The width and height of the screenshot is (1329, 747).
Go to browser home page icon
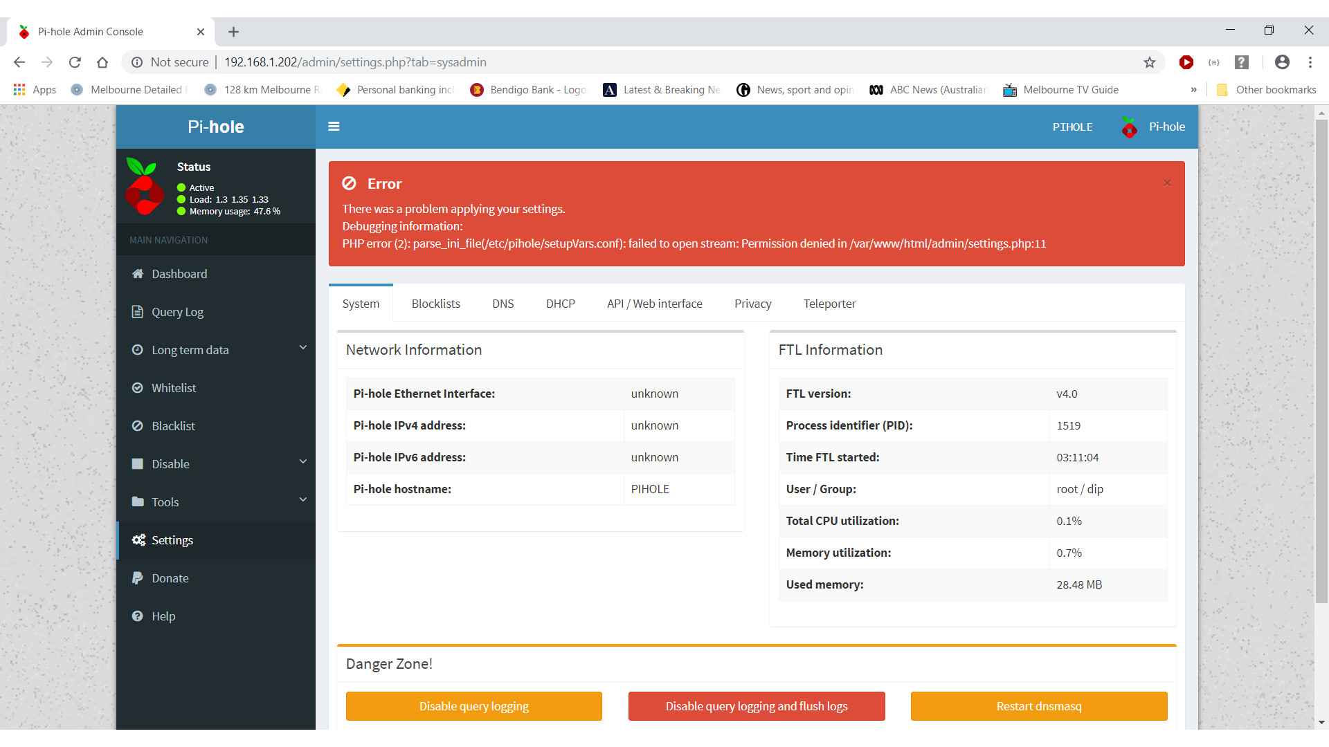coord(102,62)
